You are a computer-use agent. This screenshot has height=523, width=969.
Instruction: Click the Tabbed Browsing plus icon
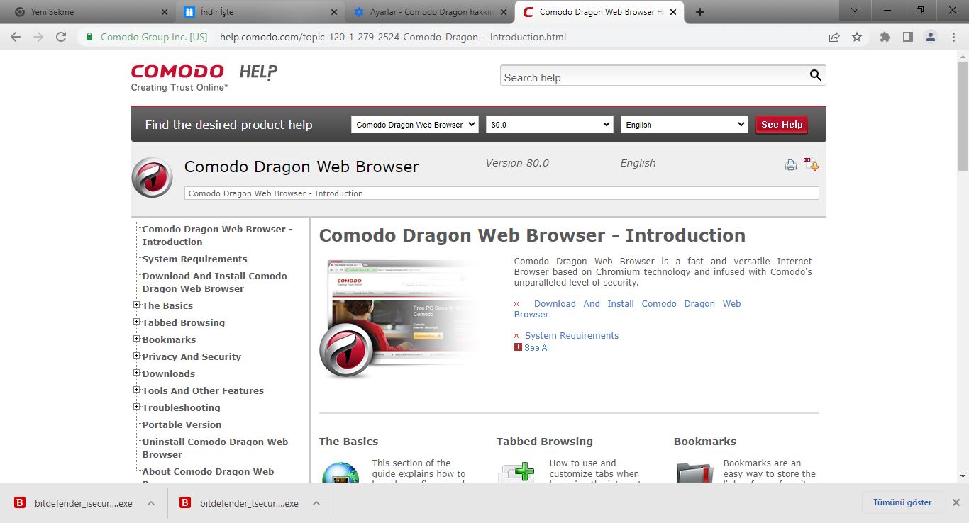tap(518, 473)
